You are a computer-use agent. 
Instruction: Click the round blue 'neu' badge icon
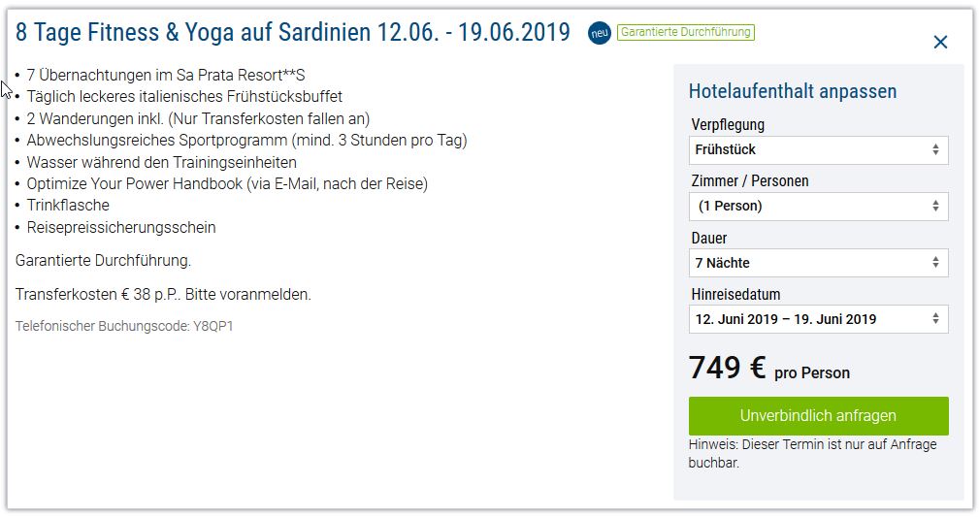[600, 33]
